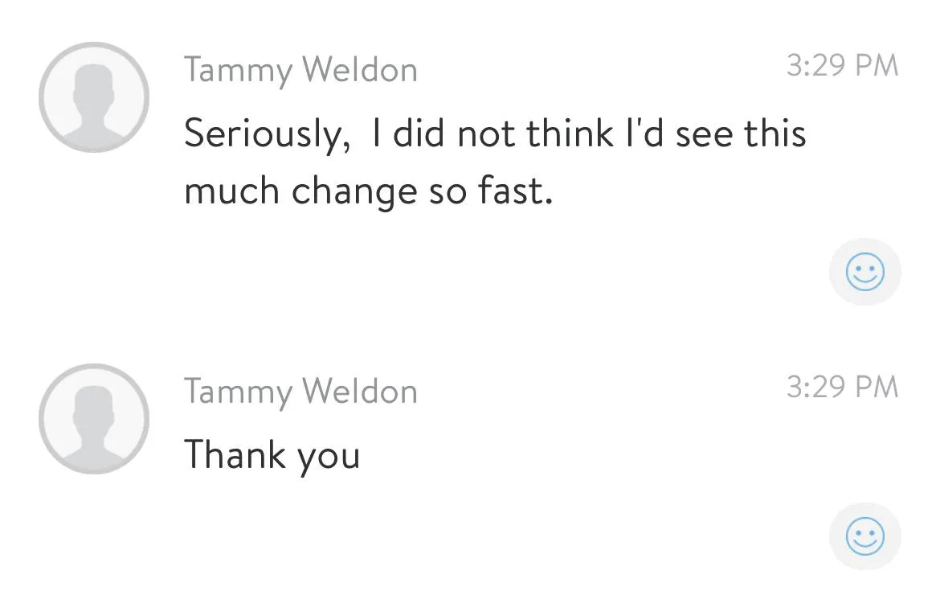Viewport: 940px width, 595px height.
Task: Click the smiley face in lower reaction button
Action: coord(864,535)
